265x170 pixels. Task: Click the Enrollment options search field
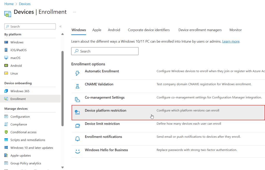pyautogui.click(x=105, y=51)
